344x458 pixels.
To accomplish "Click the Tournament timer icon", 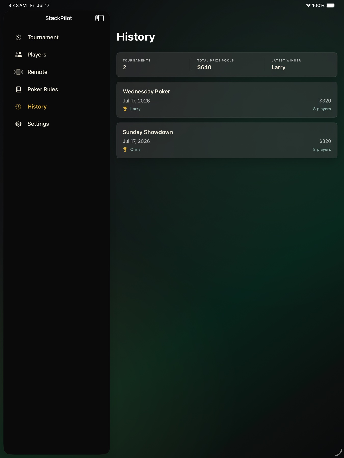I will (x=18, y=37).
